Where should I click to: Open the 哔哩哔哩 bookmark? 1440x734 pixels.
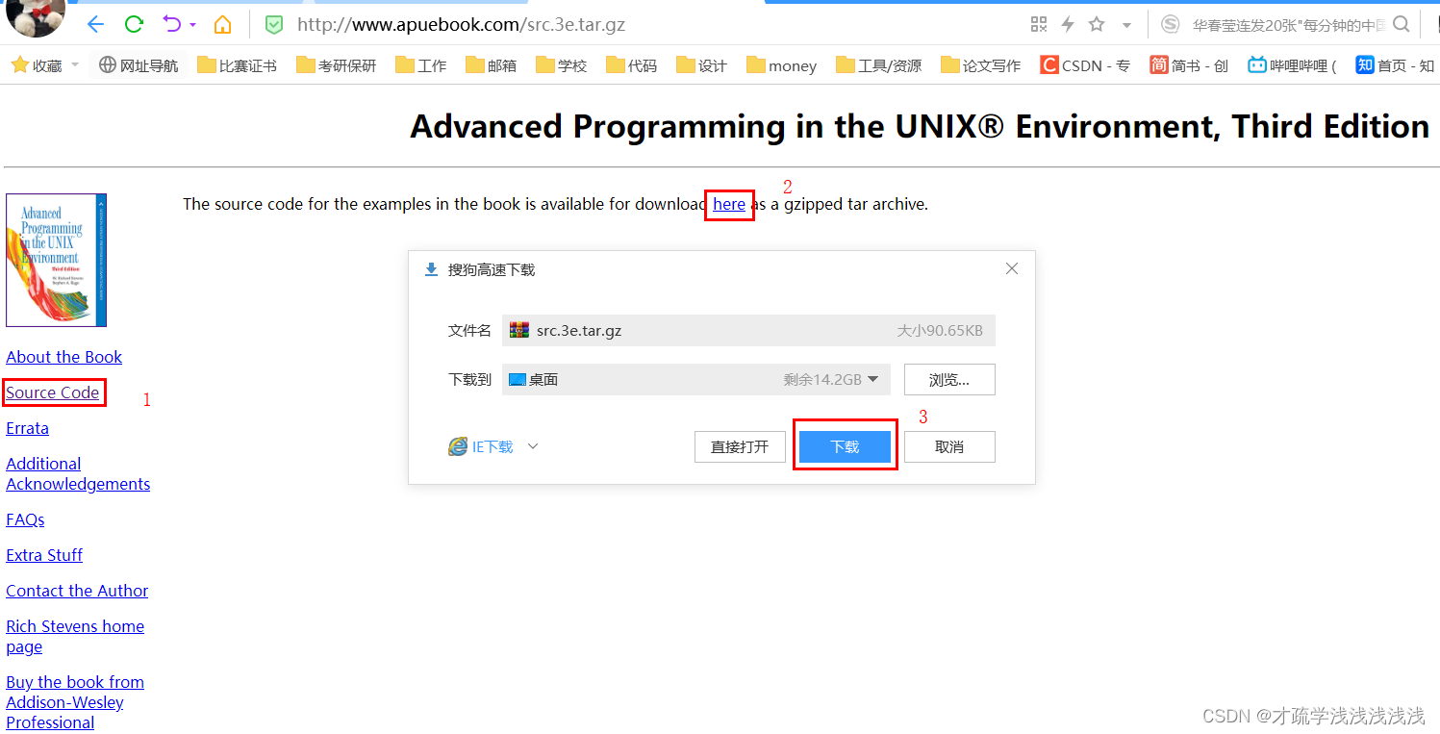tap(1292, 65)
